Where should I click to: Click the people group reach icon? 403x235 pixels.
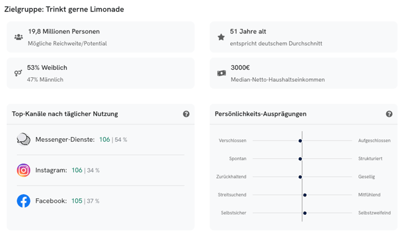(x=18, y=37)
